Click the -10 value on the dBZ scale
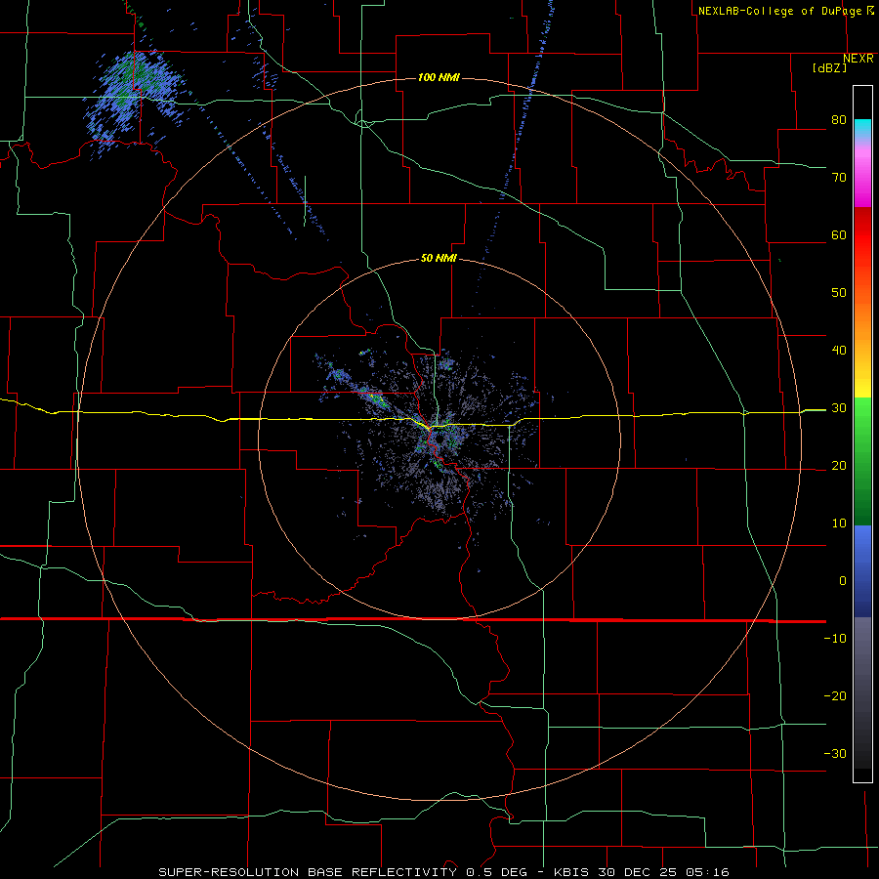879x879 pixels. [835, 639]
